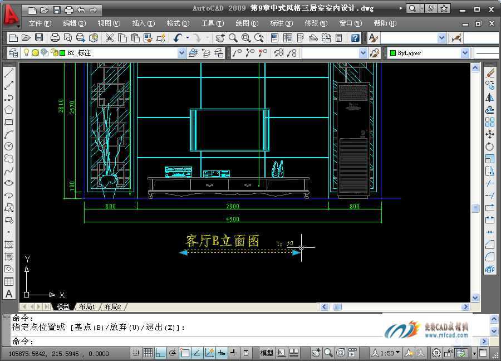Open the Help question mark icon
The width and height of the screenshot is (501, 361).
click(355, 38)
